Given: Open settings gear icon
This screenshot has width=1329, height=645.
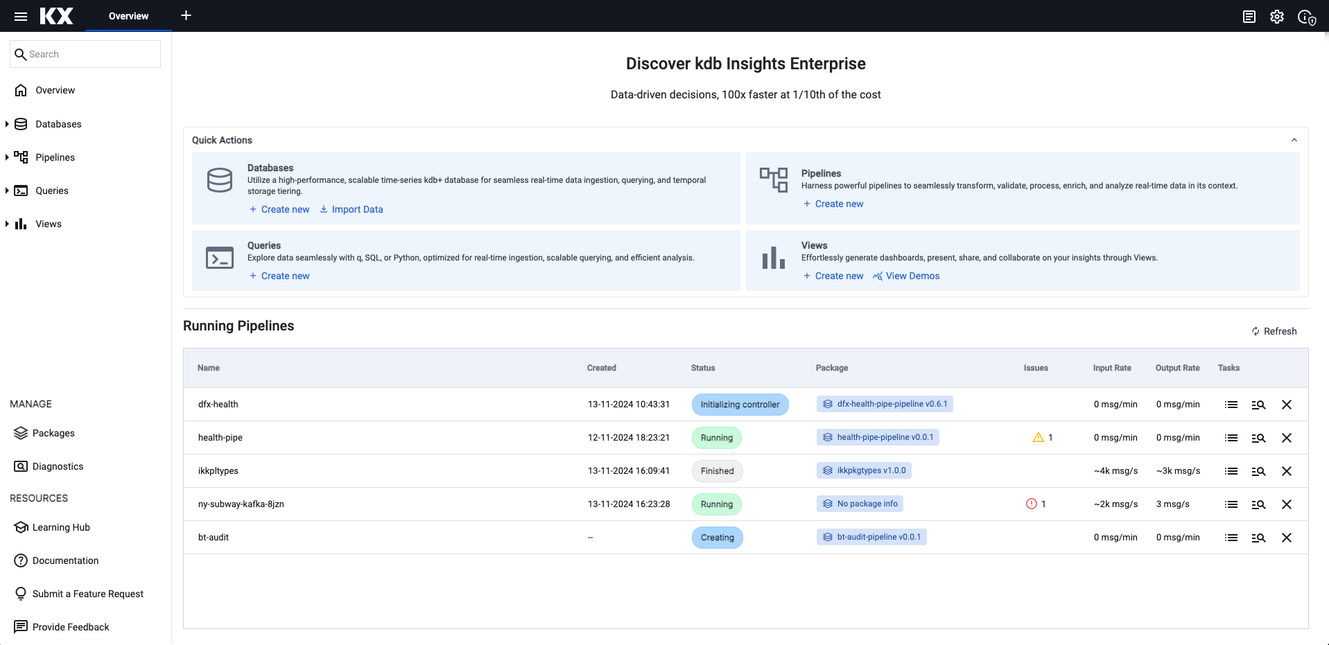Looking at the screenshot, I should click(x=1277, y=17).
